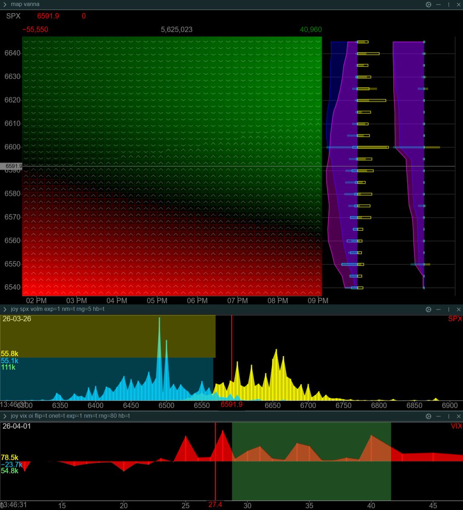Click the 09 PM time axis label

tap(318, 300)
